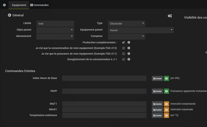This screenshot has height=127, width=207.
Task: Click green list icon for PAPP
Action: [166, 91]
